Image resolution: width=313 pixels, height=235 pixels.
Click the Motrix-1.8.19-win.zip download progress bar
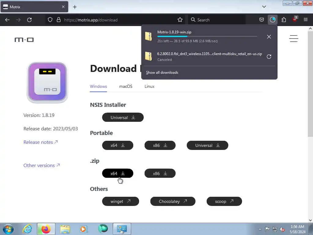tap(207, 36)
